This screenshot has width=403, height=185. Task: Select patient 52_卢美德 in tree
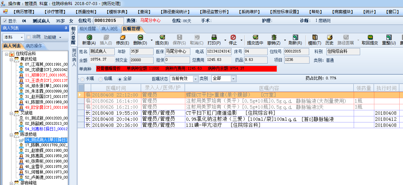click(x=46, y=177)
